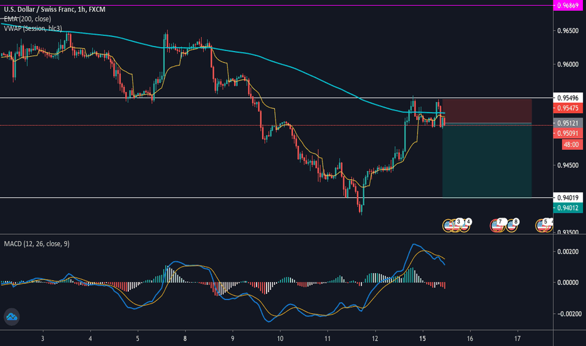The height and width of the screenshot is (346, 586).
Task: Click the 0.94500 price axis value
Action: tap(568, 165)
